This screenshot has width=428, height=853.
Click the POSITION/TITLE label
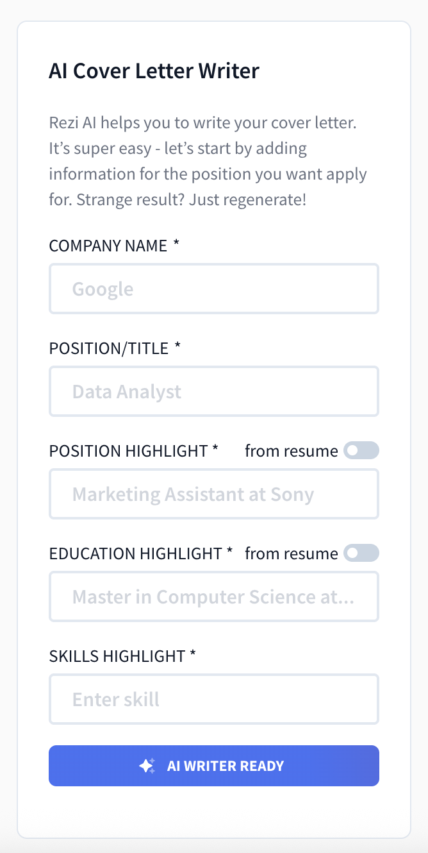(x=108, y=348)
